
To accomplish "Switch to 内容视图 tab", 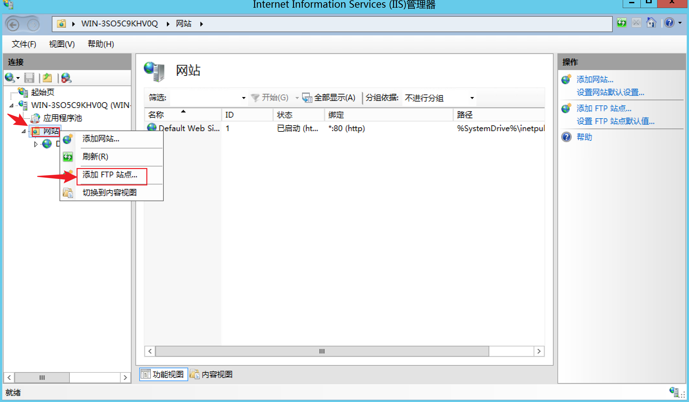I will click(x=212, y=374).
